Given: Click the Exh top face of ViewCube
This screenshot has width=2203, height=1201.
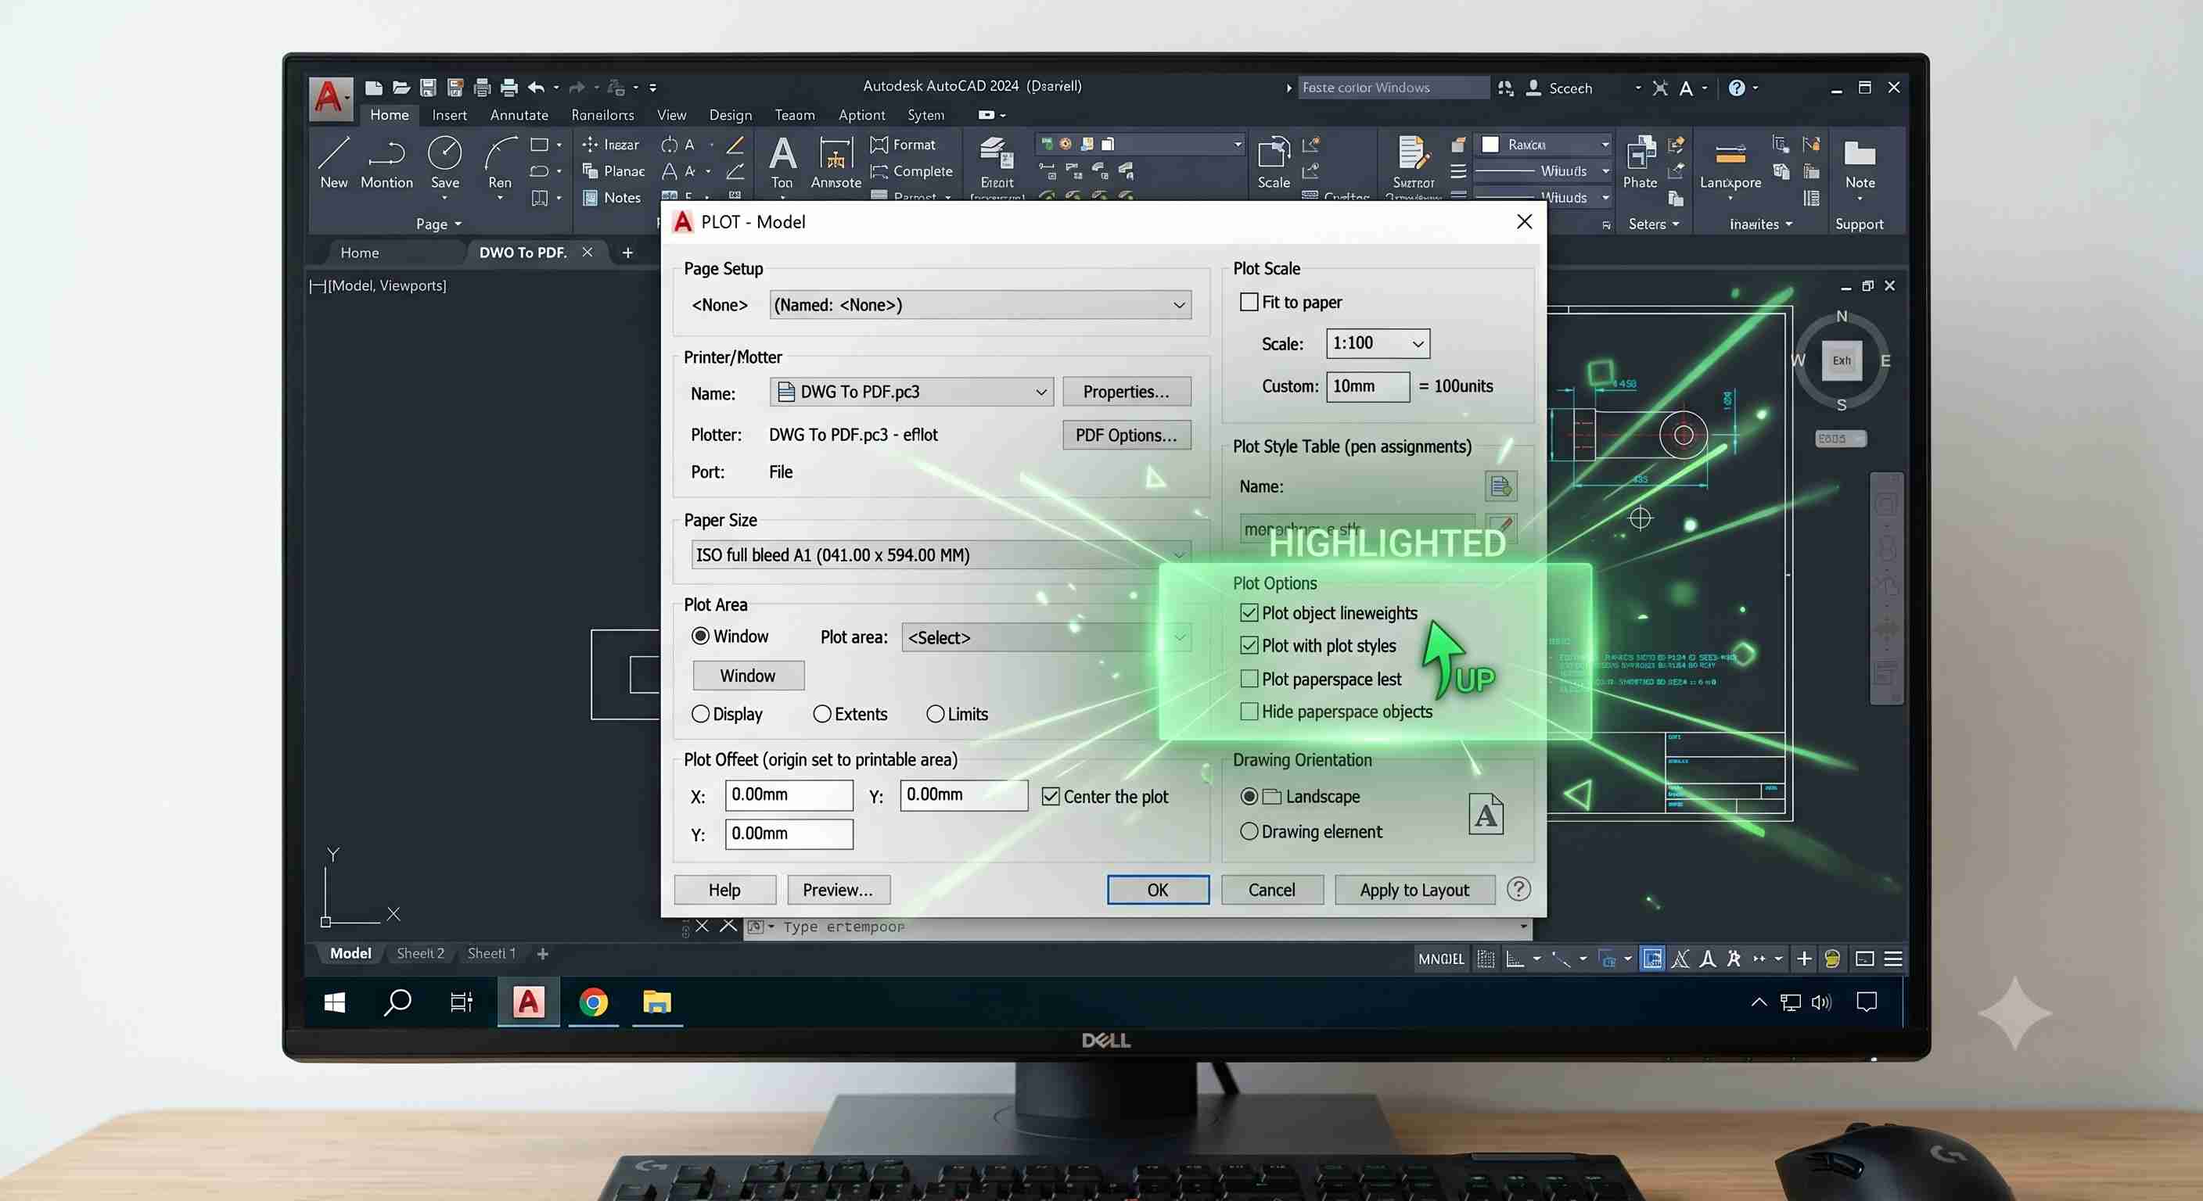Looking at the screenshot, I should (1842, 360).
